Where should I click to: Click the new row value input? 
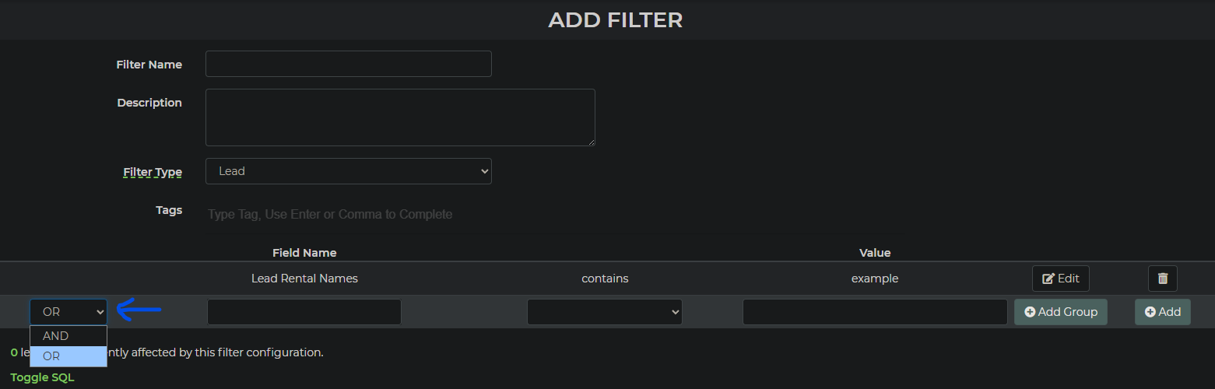(x=874, y=312)
